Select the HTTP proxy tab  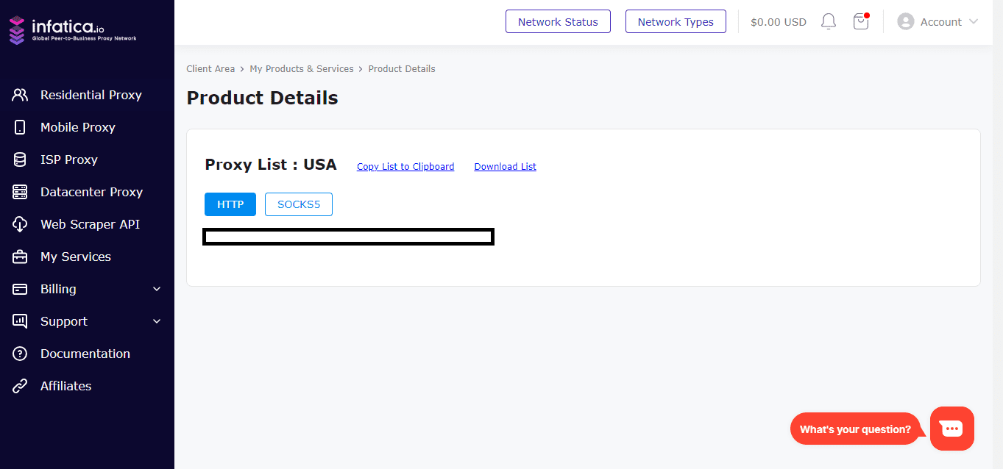[x=230, y=204]
